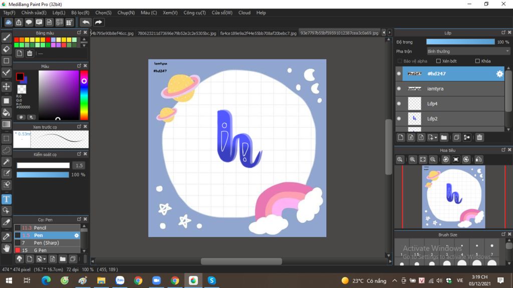The width and height of the screenshot is (513, 288).
Task: Open settings gear for #hd247 layer
Action: [x=499, y=74]
